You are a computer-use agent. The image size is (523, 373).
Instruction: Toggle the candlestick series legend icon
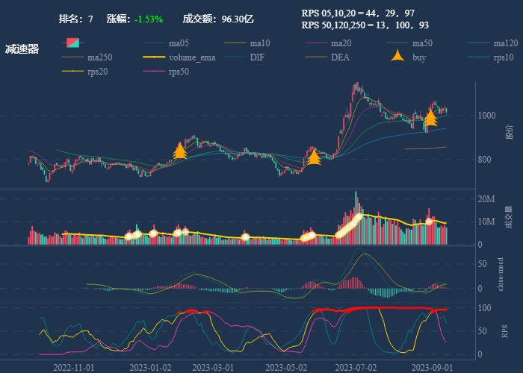click(x=72, y=43)
